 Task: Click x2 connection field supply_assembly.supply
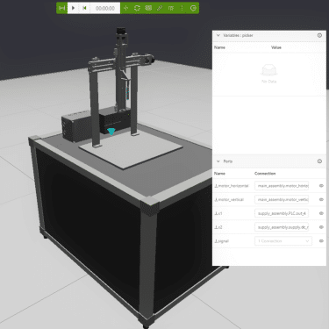click(x=282, y=227)
